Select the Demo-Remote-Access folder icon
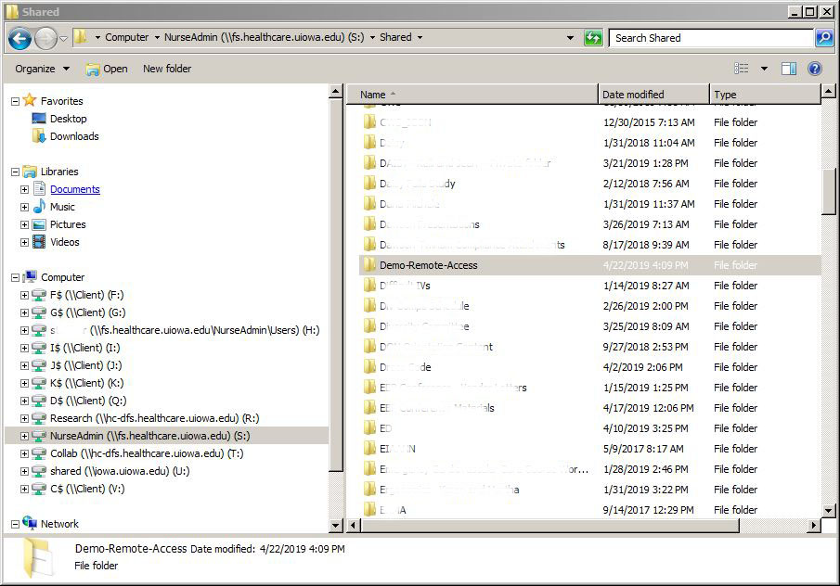840x586 pixels. click(369, 265)
